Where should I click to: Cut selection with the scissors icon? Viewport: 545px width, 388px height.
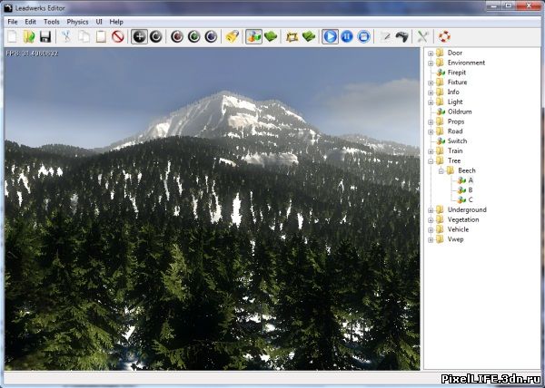(x=66, y=36)
